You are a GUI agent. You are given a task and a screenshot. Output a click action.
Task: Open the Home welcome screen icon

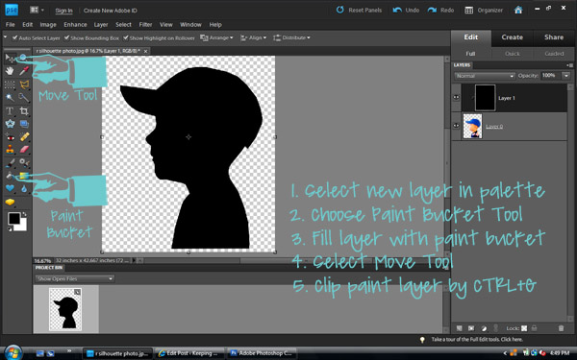pyautogui.click(x=518, y=10)
